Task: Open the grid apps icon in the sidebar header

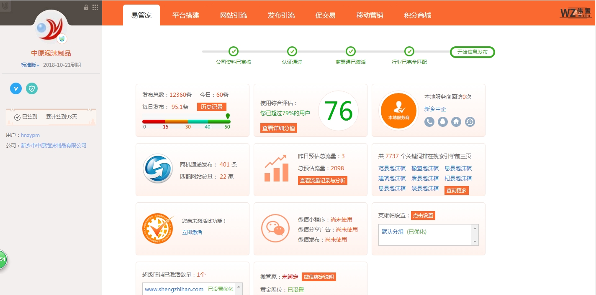Action: (x=95, y=8)
